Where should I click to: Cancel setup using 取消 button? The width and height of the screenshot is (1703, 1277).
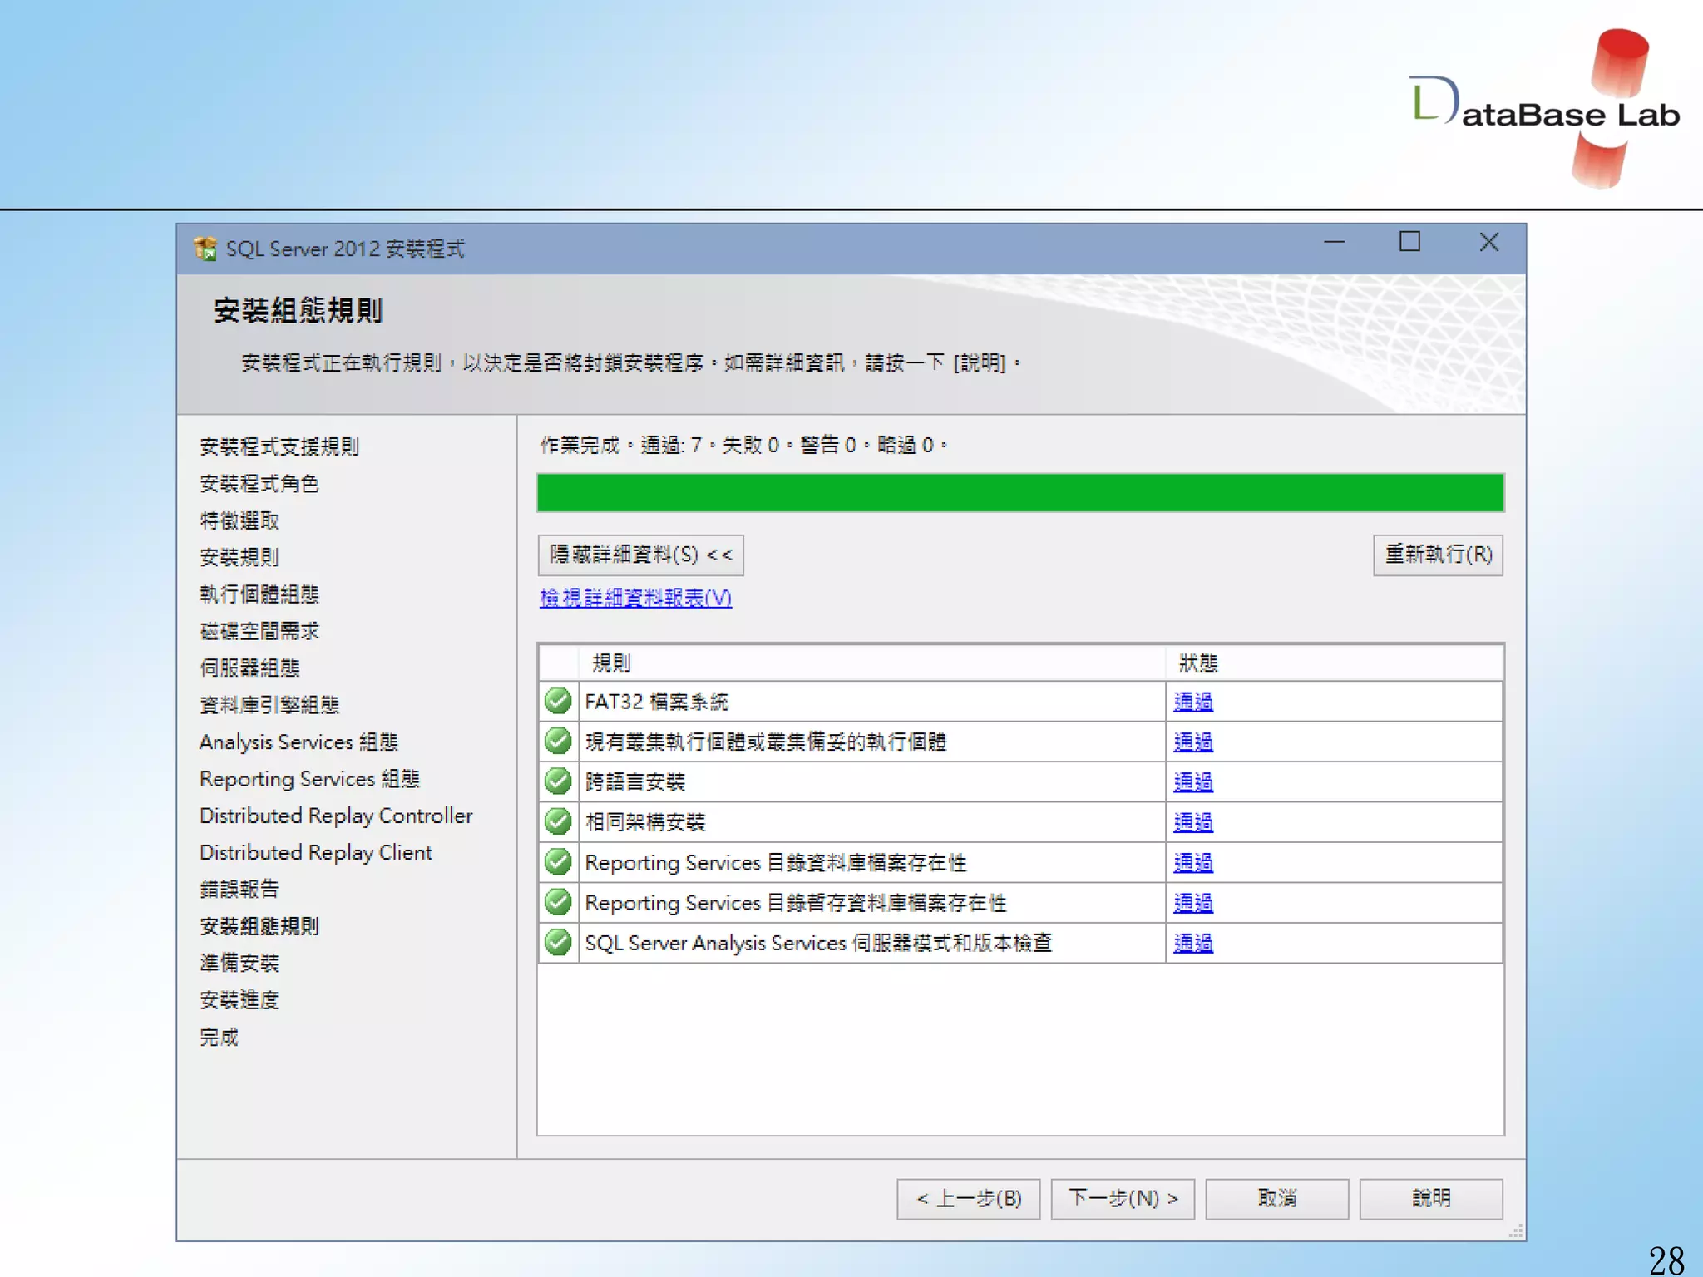1276,1198
